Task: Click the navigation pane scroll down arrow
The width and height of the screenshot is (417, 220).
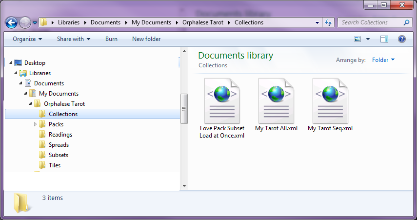Action: point(184,186)
